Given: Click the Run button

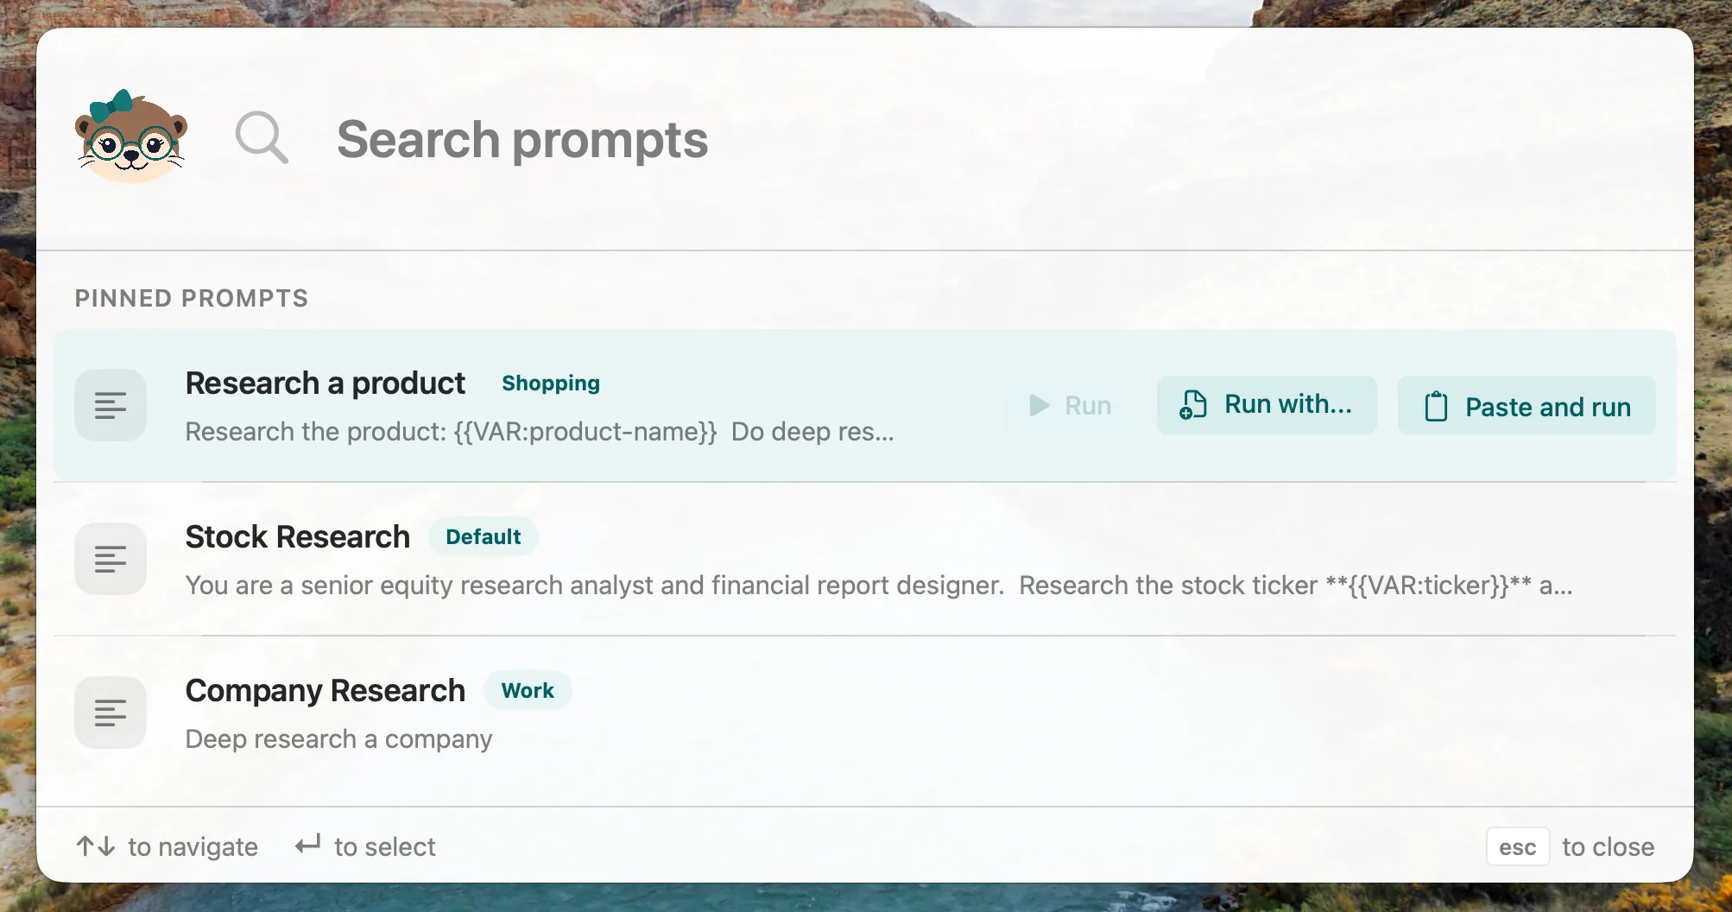Looking at the screenshot, I should tap(1069, 405).
